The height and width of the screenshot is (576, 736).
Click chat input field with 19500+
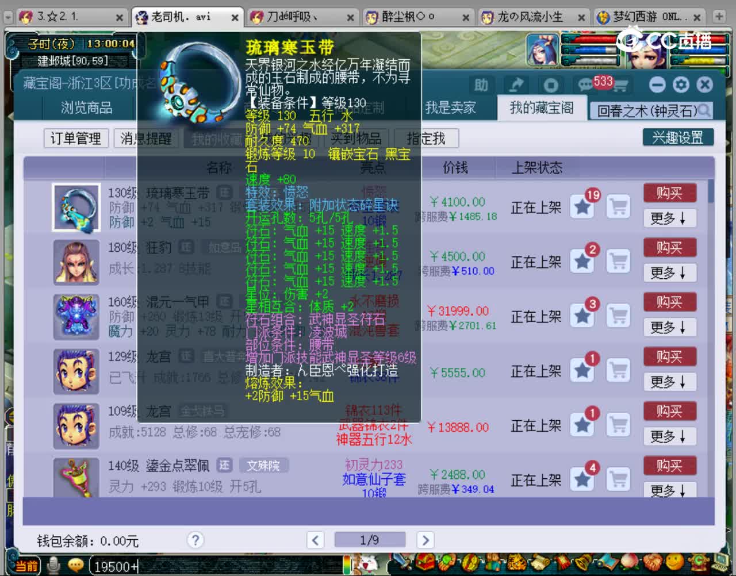(216, 566)
